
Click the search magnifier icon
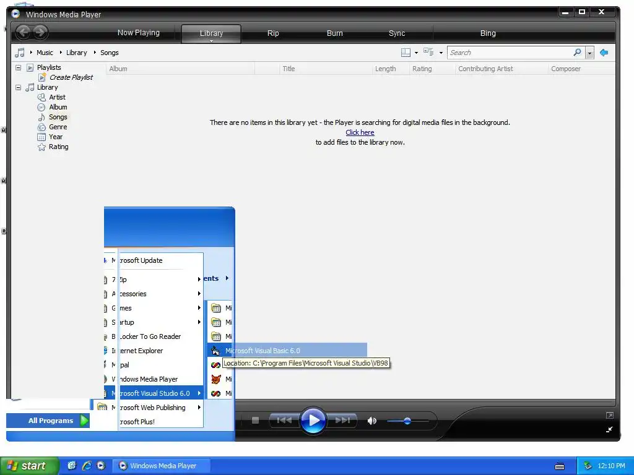pos(577,53)
